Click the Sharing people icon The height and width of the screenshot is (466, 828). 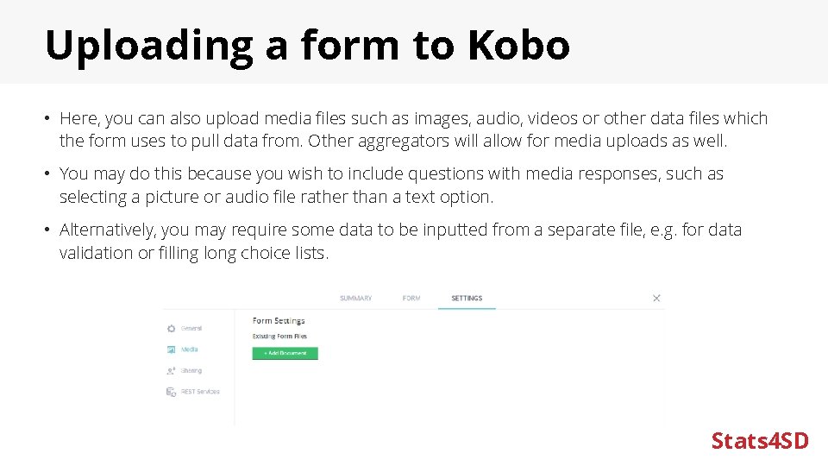pyautogui.click(x=171, y=370)
